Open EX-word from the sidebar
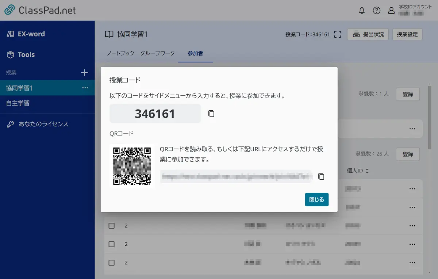Viewport: 438px width, 279px height. click(x=32, y=34)
